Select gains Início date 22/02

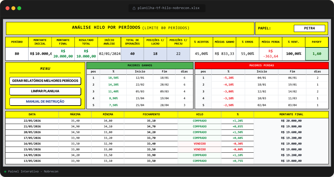click(x=140, y=84)
